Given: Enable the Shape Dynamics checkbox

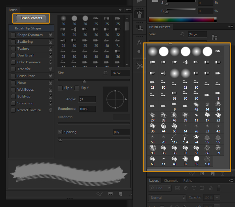Looking at the screenshot, I should click(x=13, y=35).
